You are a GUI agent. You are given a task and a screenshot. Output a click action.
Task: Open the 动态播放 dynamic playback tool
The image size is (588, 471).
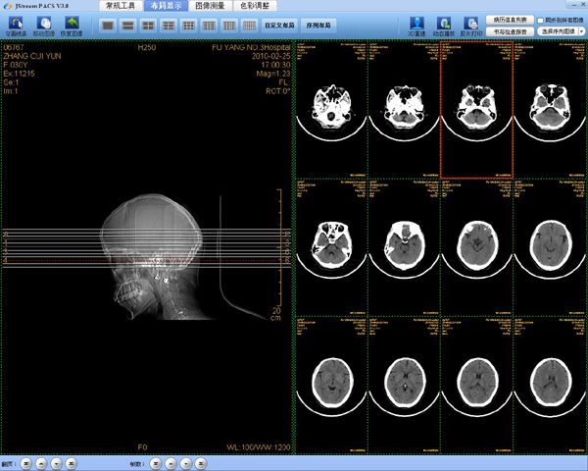(443, 24)
